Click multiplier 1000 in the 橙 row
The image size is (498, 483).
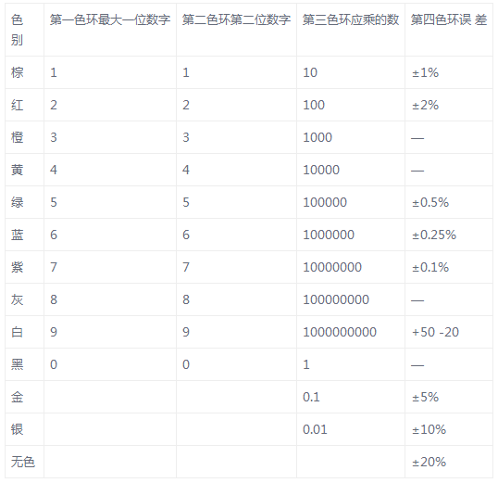(x=317, y=138)
